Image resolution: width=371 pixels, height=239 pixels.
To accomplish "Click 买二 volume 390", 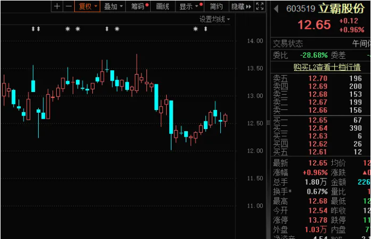I will tap(356, 128).
